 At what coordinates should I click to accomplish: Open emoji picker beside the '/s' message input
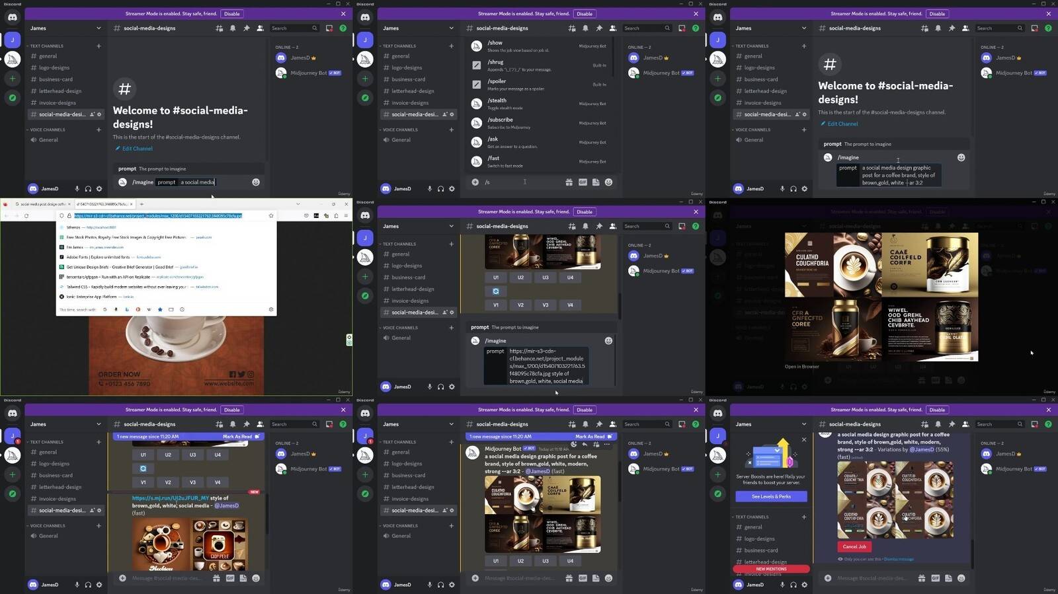pyautogui.click(x=608, y=182)
